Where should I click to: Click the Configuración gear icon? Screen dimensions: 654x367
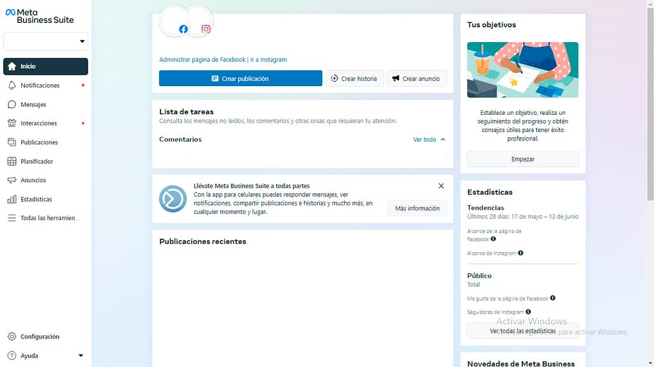[x=12, y=336]
